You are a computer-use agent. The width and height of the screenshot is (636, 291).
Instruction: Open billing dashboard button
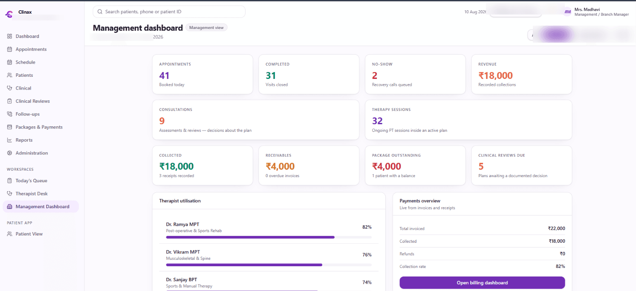point(482,283)
